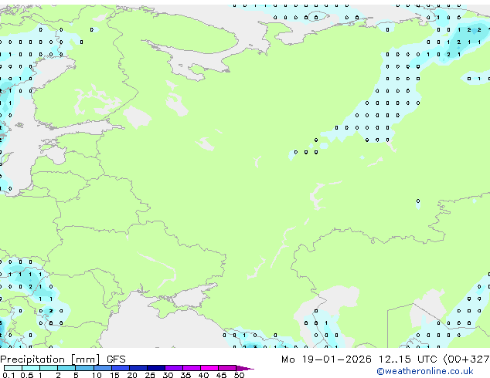
Task: Click the 40–45 mm magenta legend swatch
Action: (x=209, y=368)
